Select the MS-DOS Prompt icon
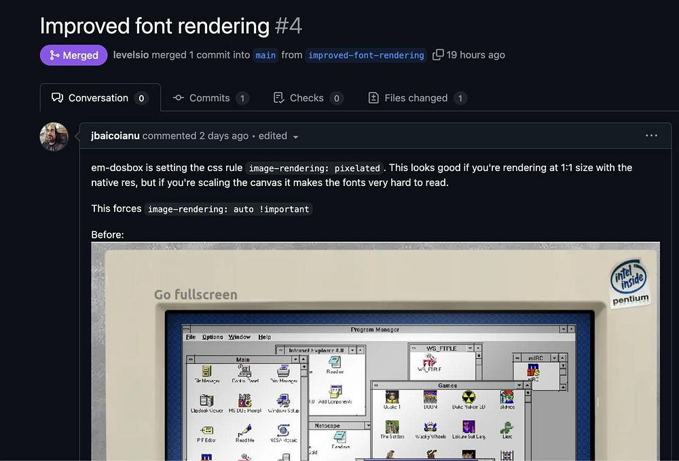679x461 pixels. pos(245,404)
